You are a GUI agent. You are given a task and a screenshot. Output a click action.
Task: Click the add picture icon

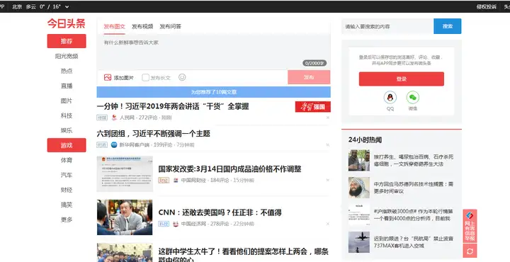(108, 77)
